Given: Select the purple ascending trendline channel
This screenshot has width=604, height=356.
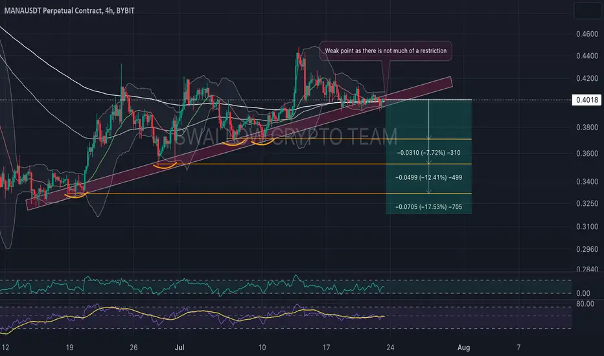Looking at the screenshot, I should (x=239, y=143).
